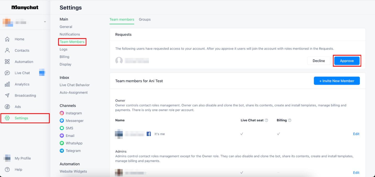Screen dimensions: 375x177
Task: Open Contacts via the person icon
Action: click(x=7, y=50)
